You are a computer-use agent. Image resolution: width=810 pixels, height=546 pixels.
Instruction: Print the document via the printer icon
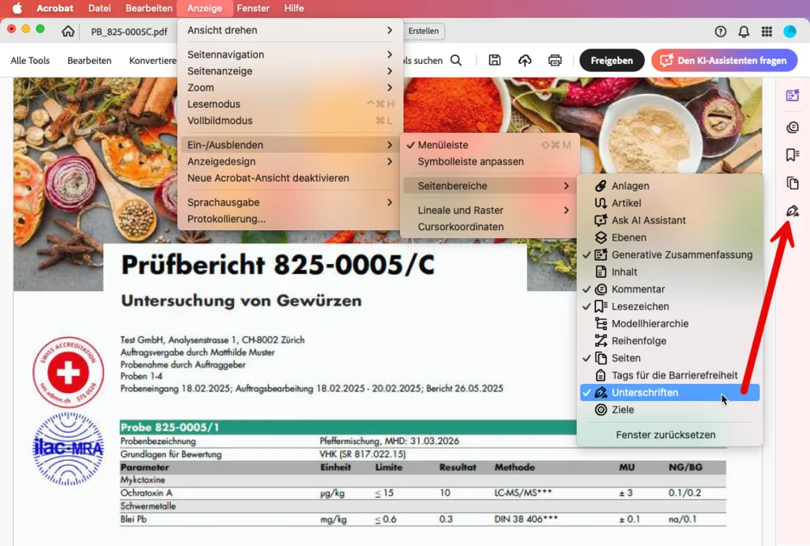(x=555, y=61)
